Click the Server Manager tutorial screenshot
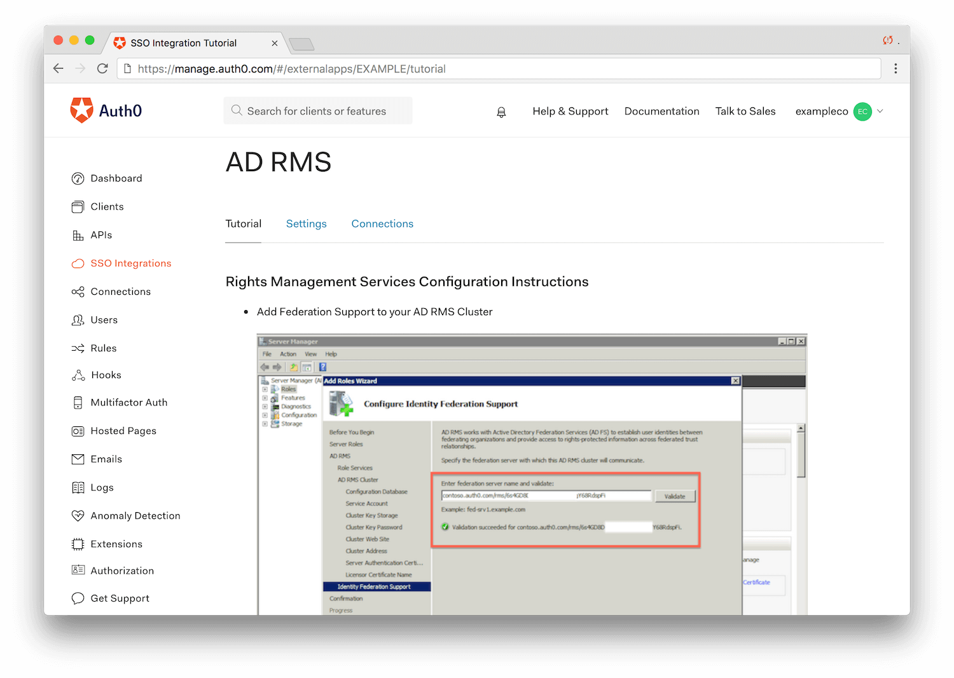The height and width of the screenshot is (678, 954). point(532,474)
